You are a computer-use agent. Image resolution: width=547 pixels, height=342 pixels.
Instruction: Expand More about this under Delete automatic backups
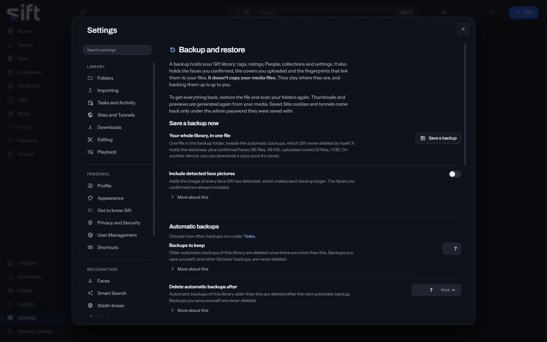(190, 311)
